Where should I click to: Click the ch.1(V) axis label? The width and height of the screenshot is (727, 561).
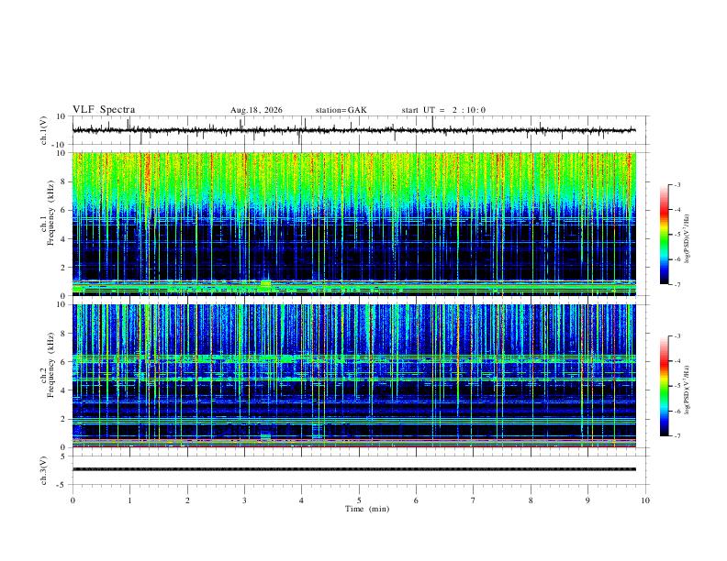point(44,130)
